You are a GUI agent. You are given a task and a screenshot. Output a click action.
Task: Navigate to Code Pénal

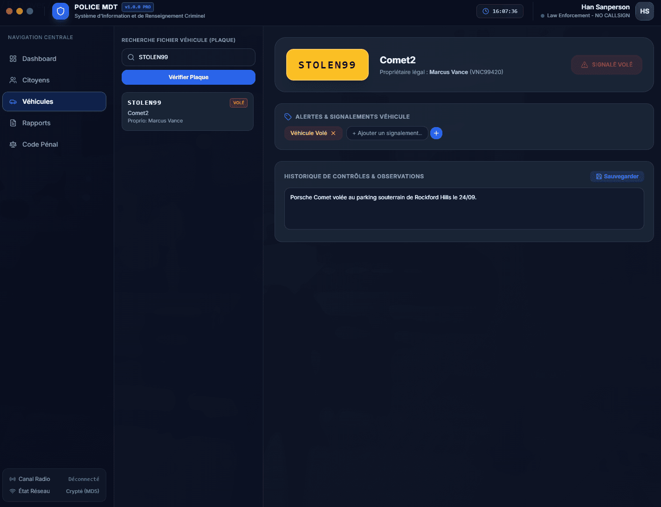pyautogui.click(x=54, y=144)
